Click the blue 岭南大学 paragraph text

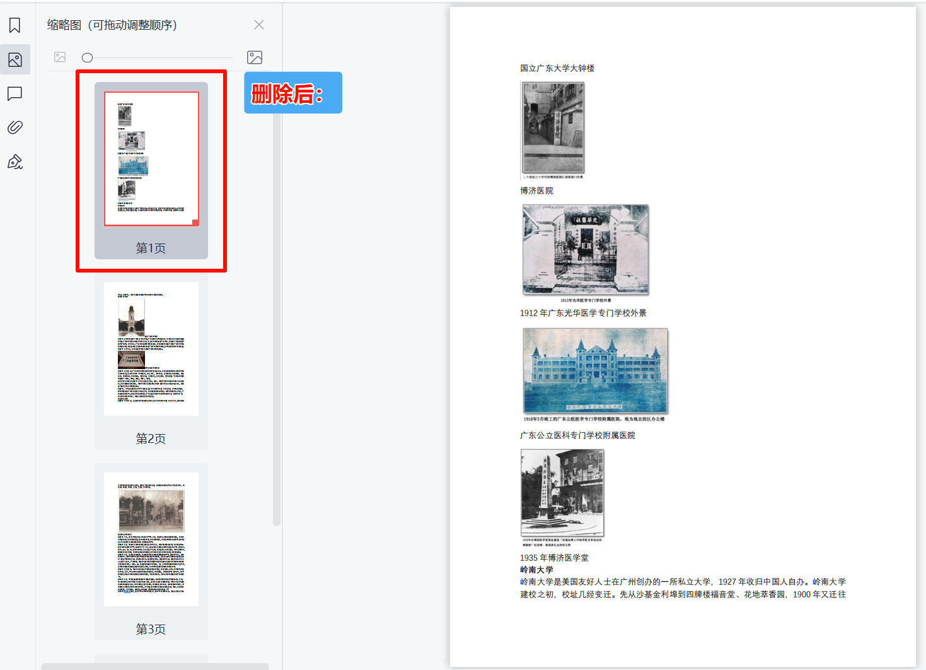tap(680, 587)
